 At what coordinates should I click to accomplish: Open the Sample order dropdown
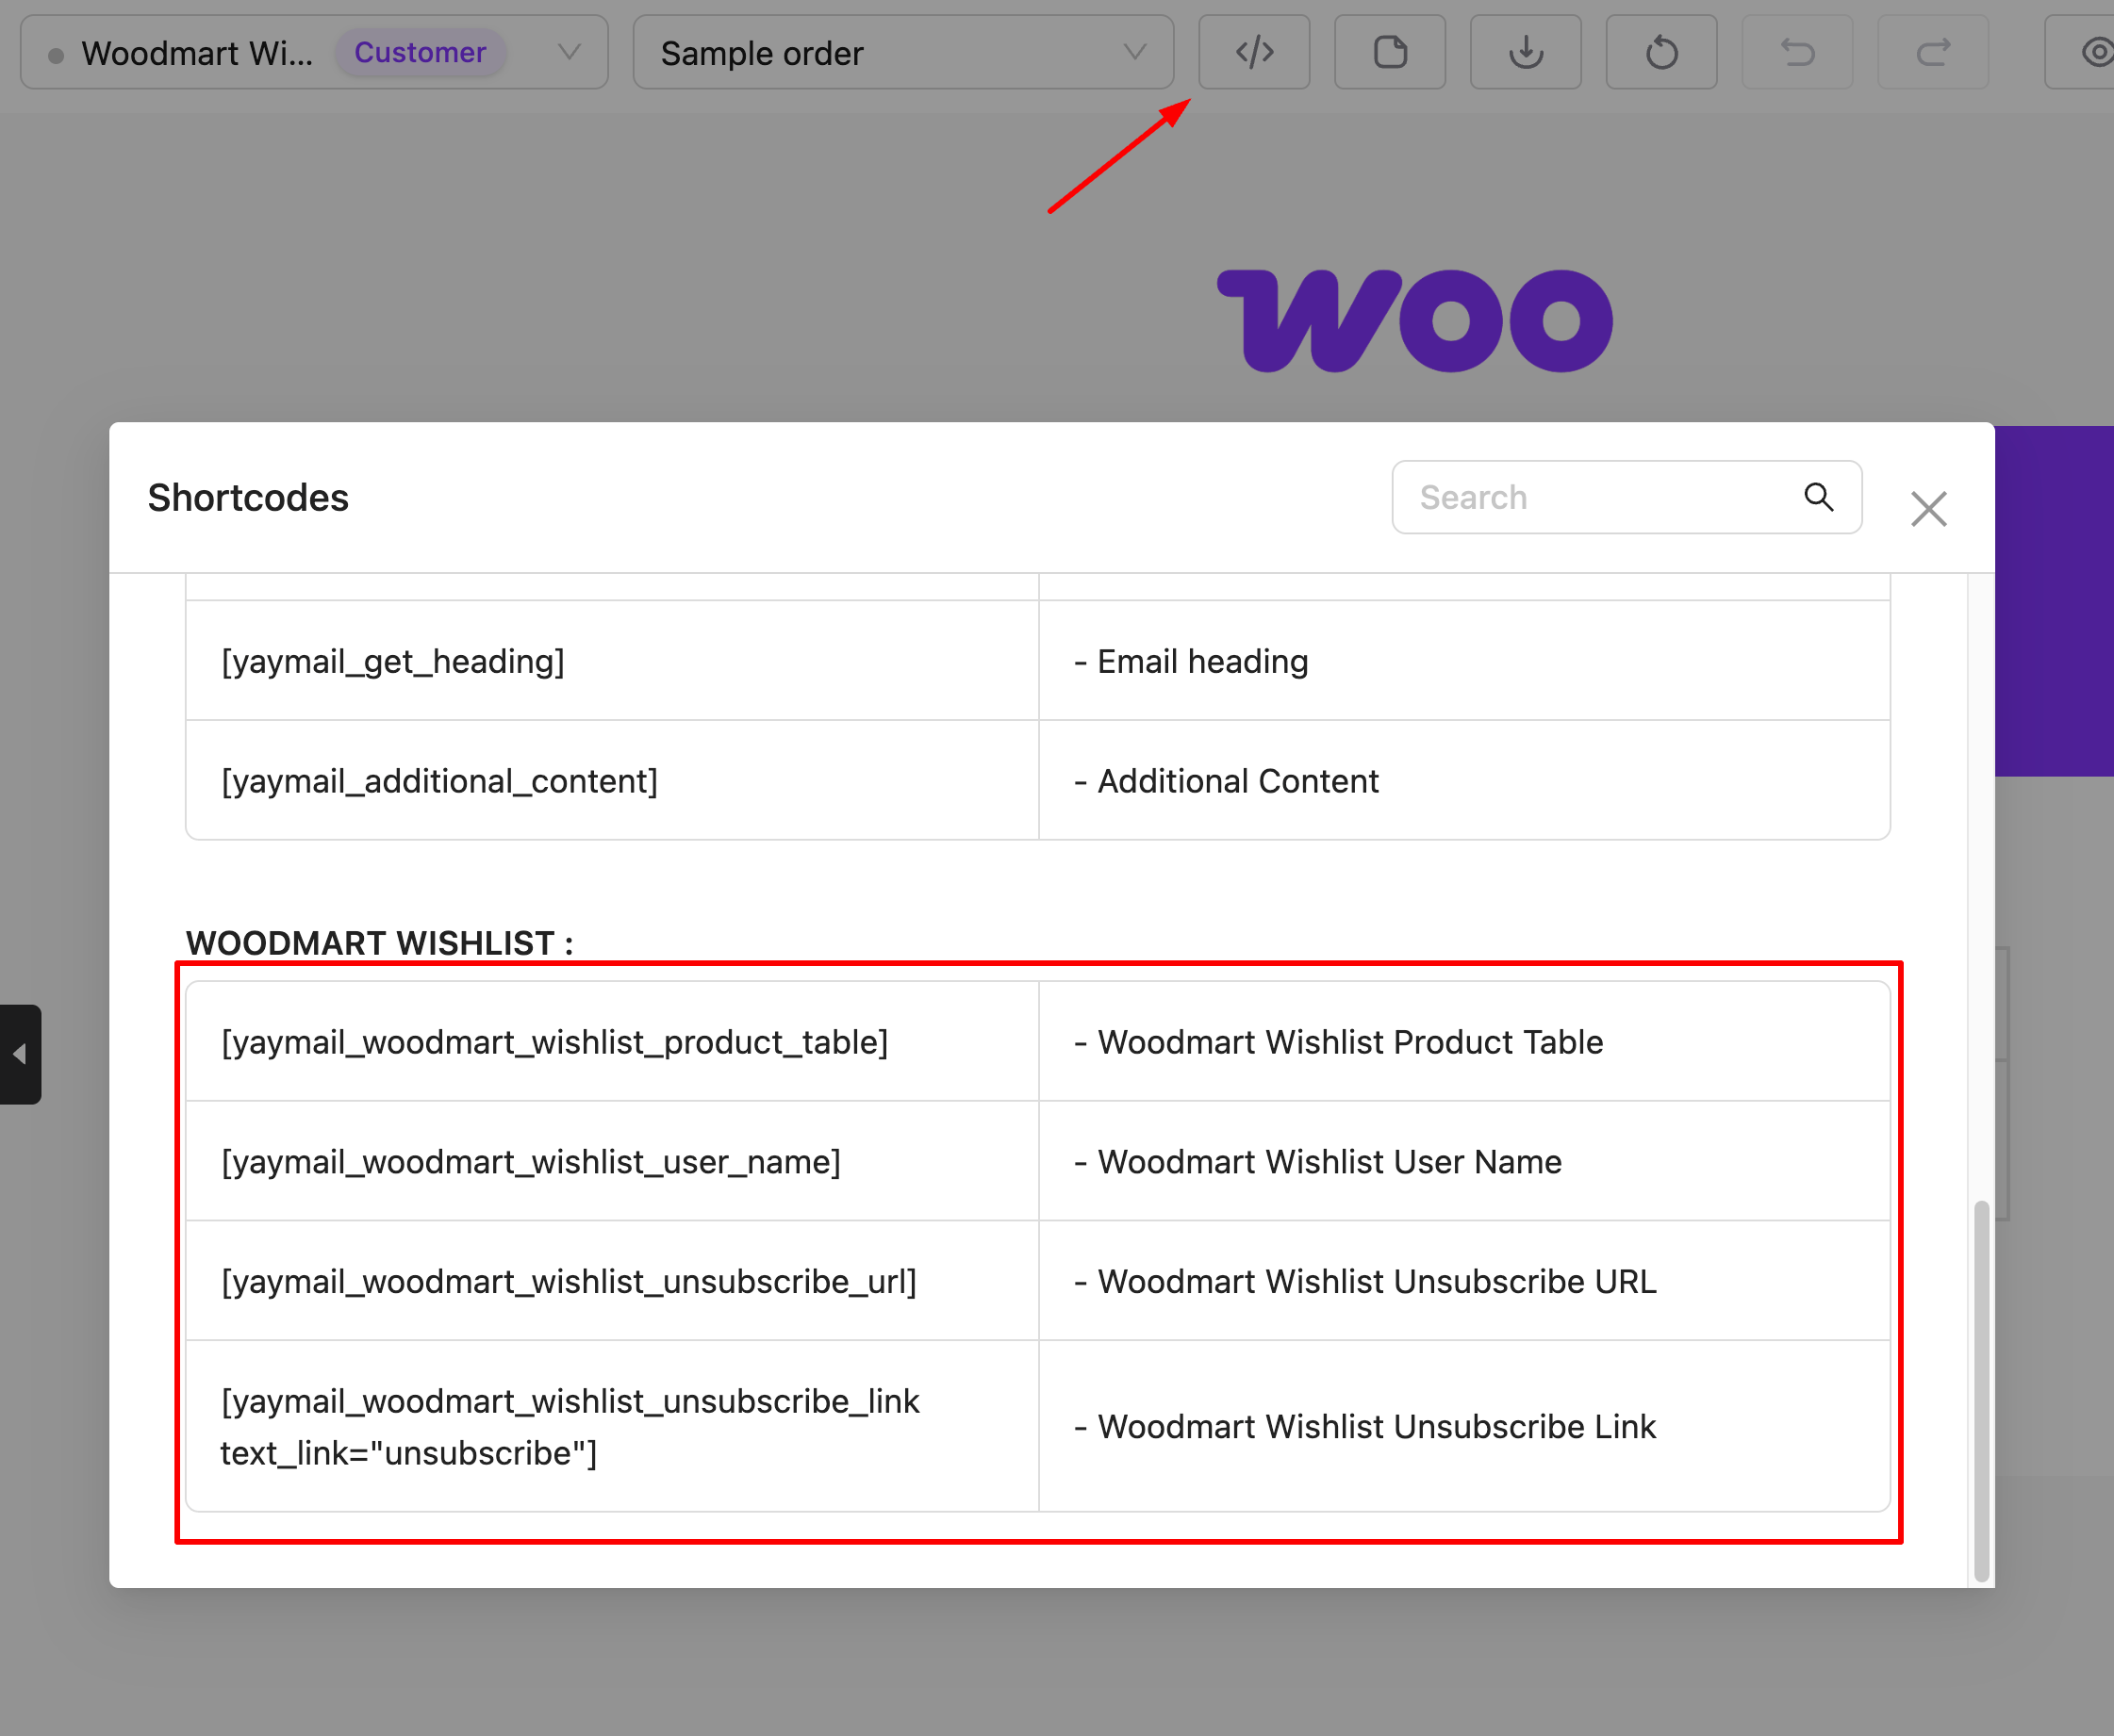point(902,52)
